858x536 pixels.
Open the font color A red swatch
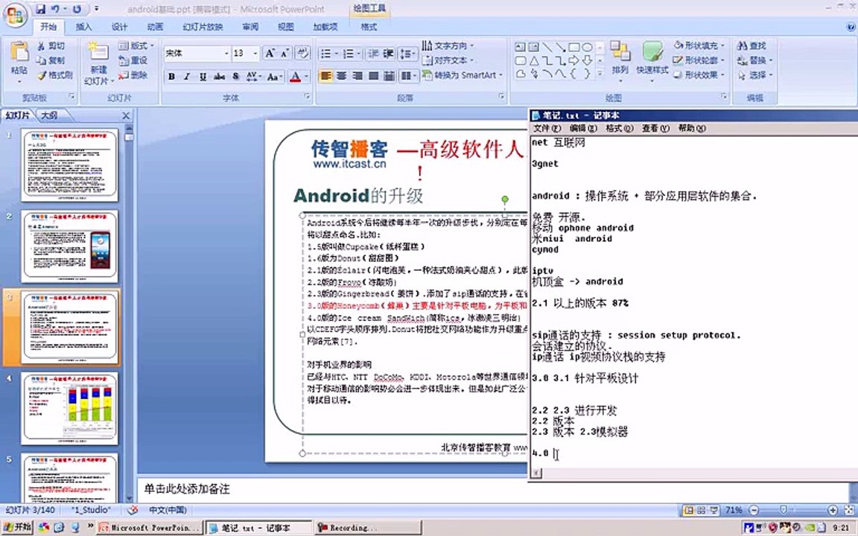tap(295, 77)
